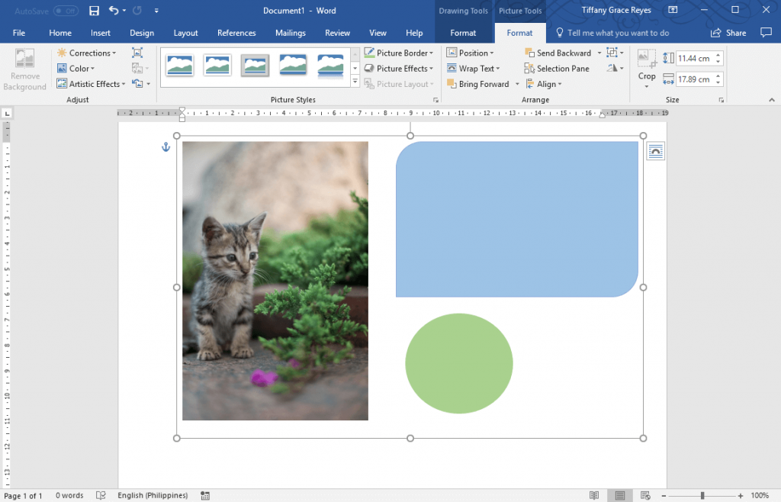Click the Share button

[728, 33]
